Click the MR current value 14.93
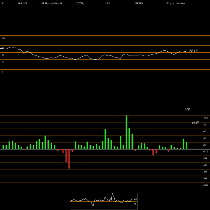Image resolution: width=210 pixels, height=210 pixels. [195, 123]
